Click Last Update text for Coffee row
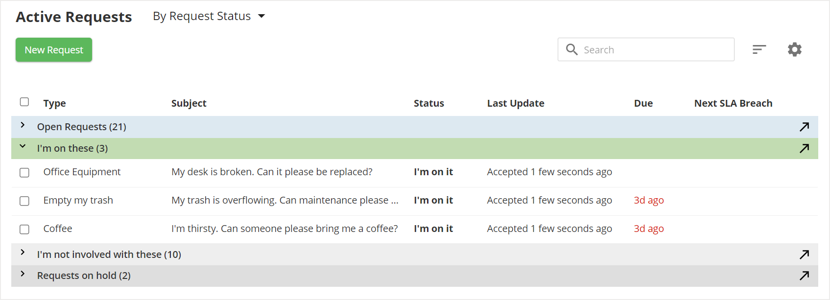830x300 pixels. click(x=549, y=229)
